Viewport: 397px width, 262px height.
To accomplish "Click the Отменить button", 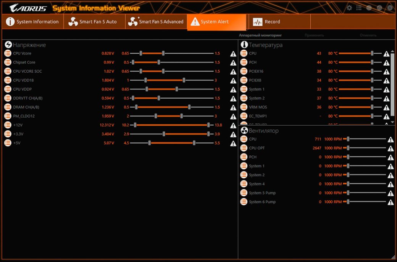I will 368,35.
